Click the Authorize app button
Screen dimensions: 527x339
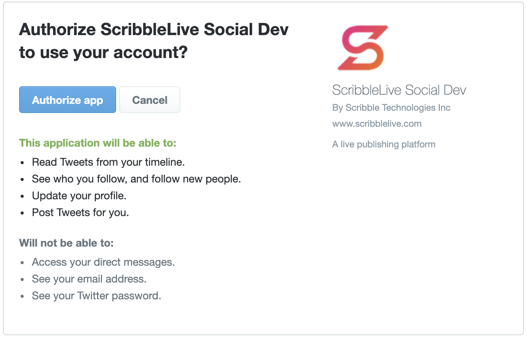click(x=68, y=100)
